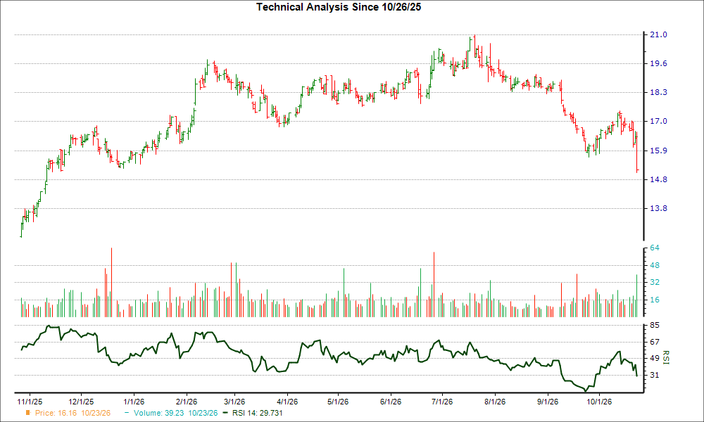Click the 21.0 price axis label
704x422 pixels.
(x=658, y=34)
